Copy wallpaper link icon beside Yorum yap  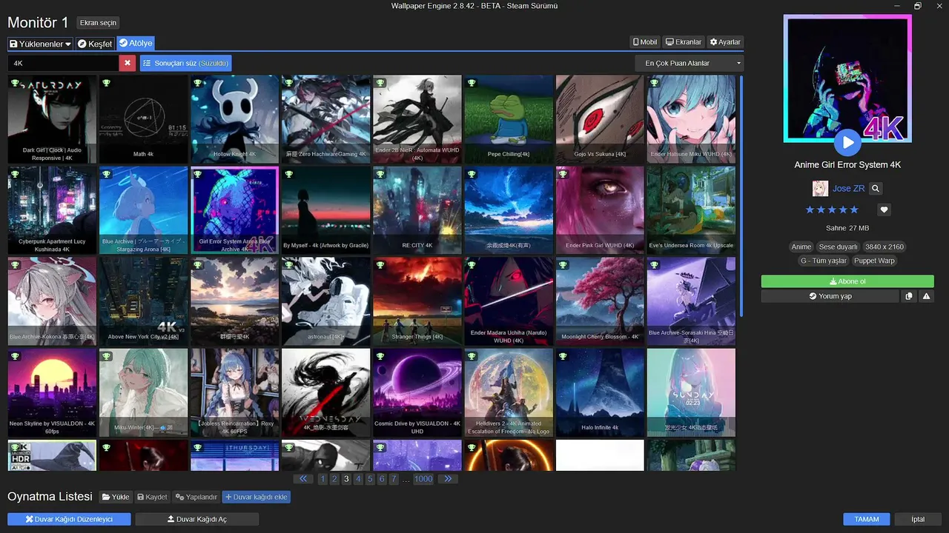tap(909, 296)
